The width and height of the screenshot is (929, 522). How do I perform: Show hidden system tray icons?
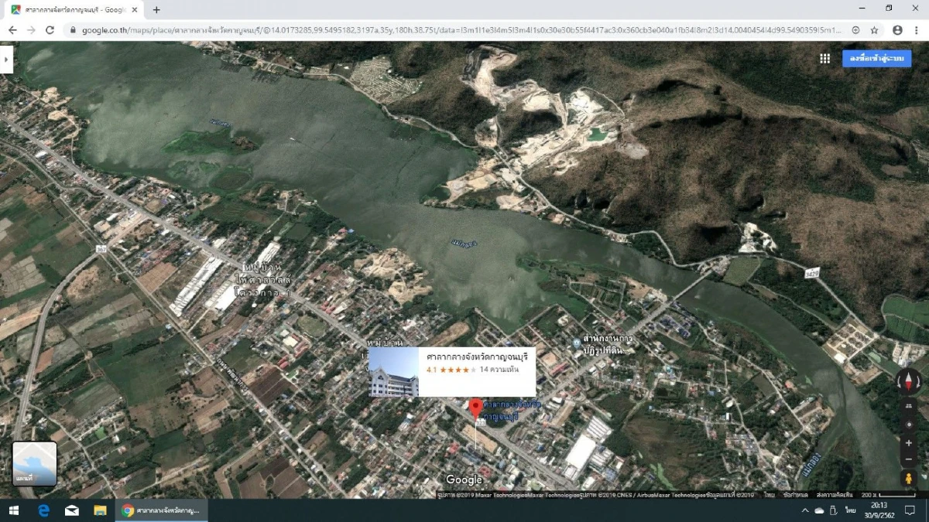click(805, 510)
